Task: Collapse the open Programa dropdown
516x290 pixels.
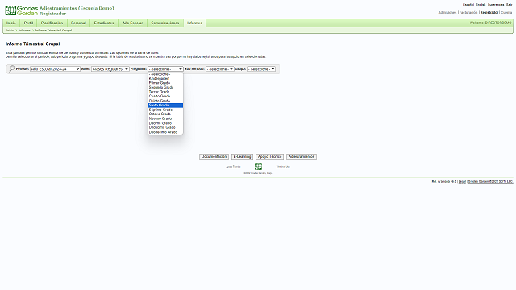Action: pyautogui.click(x=165, y=69)
